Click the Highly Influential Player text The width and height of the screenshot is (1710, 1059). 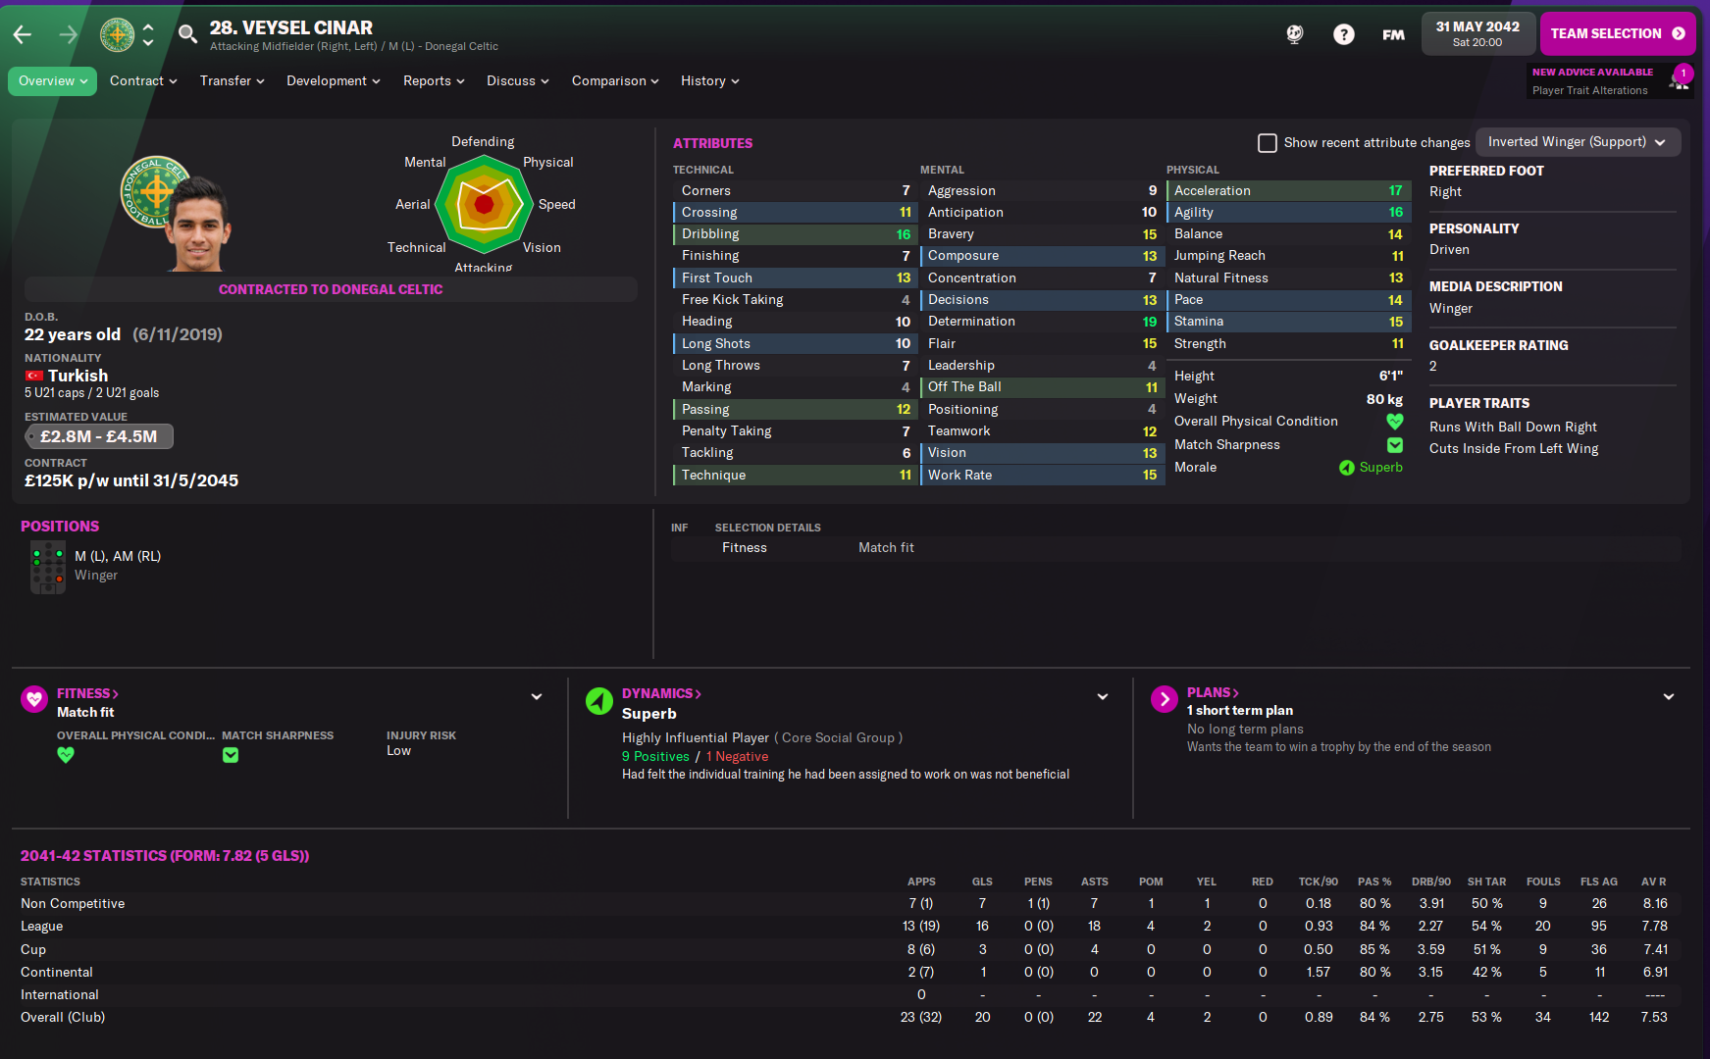click(696, 738)
